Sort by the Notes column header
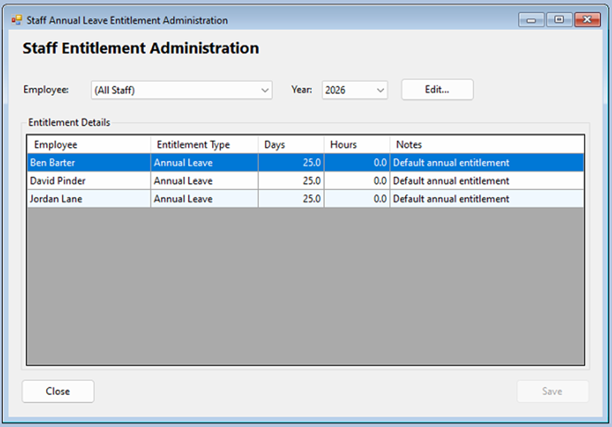 coord(487,145)
